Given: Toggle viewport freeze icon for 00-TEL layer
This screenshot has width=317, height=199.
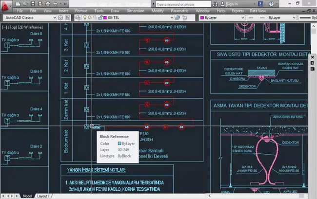Looking at the screenshot, I should coord(95,18).
